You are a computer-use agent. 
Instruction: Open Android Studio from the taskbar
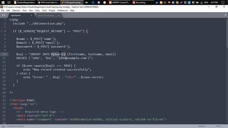coord(87,2)
